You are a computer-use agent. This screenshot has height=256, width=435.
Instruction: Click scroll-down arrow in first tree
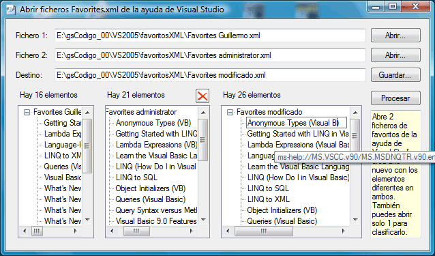point(87,220)
